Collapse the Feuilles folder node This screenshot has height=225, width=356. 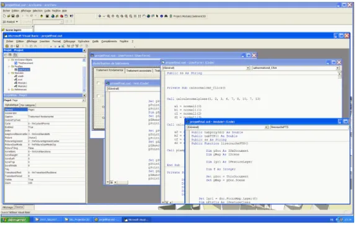coord(9,66)
